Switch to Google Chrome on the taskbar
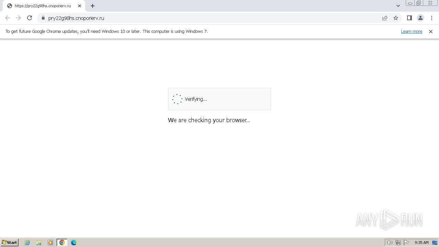This screenshot has width=439, height=247. pos(62,243)
